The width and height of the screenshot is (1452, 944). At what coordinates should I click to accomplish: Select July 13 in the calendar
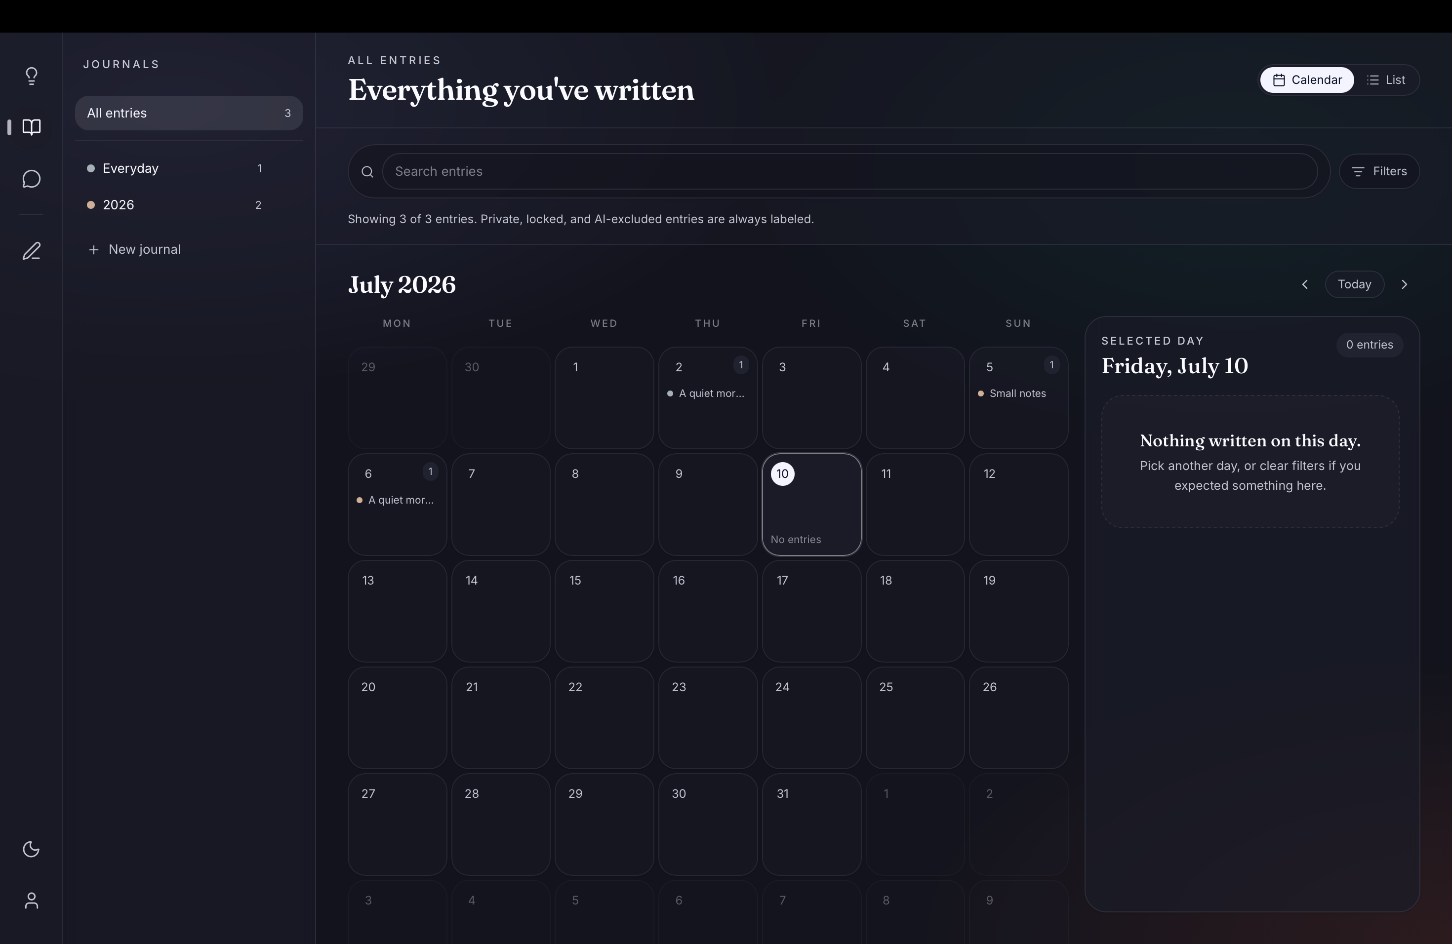(x=397, y=611)
